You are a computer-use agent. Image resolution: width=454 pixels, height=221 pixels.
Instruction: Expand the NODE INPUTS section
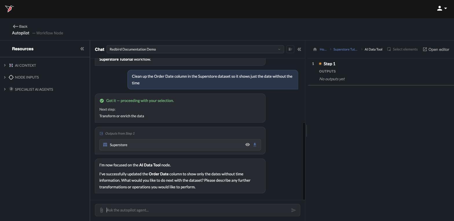pyautogui.click(x=5, y=77)
